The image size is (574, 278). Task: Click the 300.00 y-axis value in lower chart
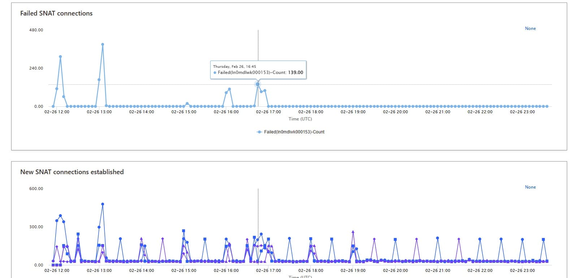pos(36,227)
